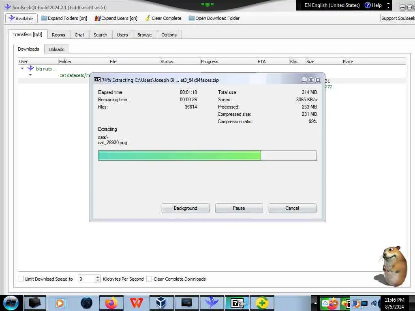
Task: Click the 7z icon in dialog title
Action: 97,80
